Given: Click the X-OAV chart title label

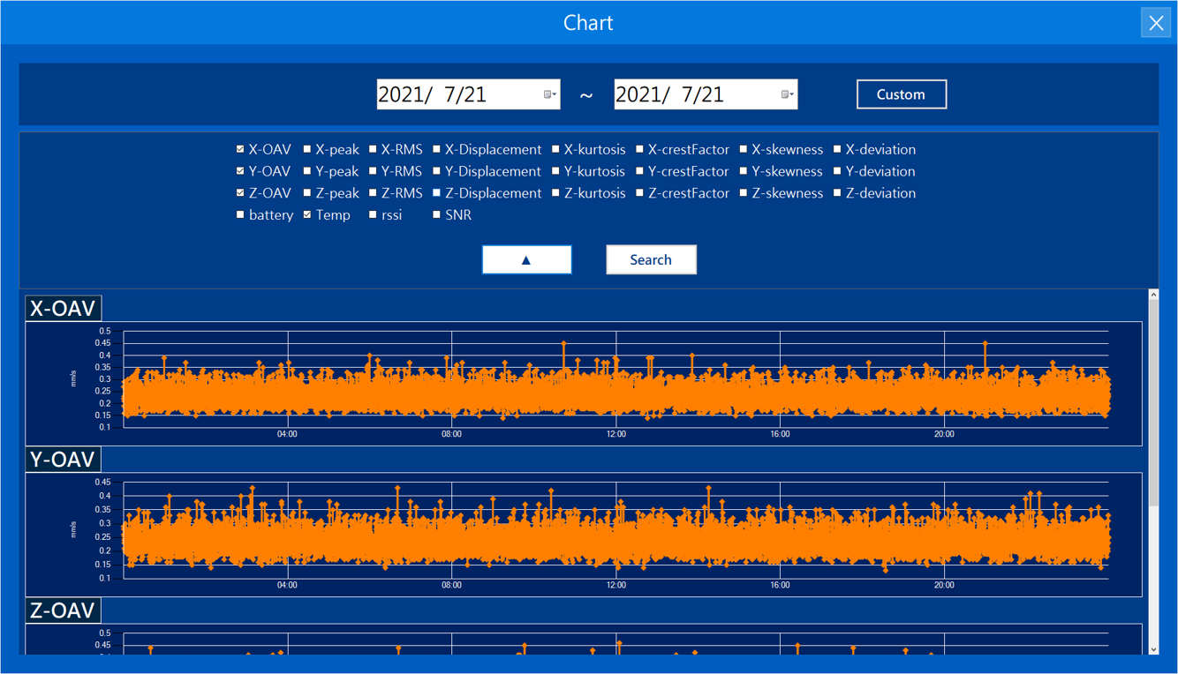Looking at the screenshot, I should (63, 308).
